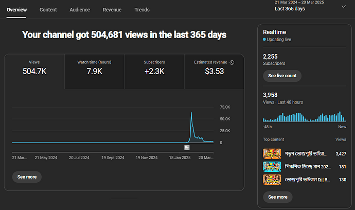
Task: Click See more under Top content list
Action: (277, 197)
